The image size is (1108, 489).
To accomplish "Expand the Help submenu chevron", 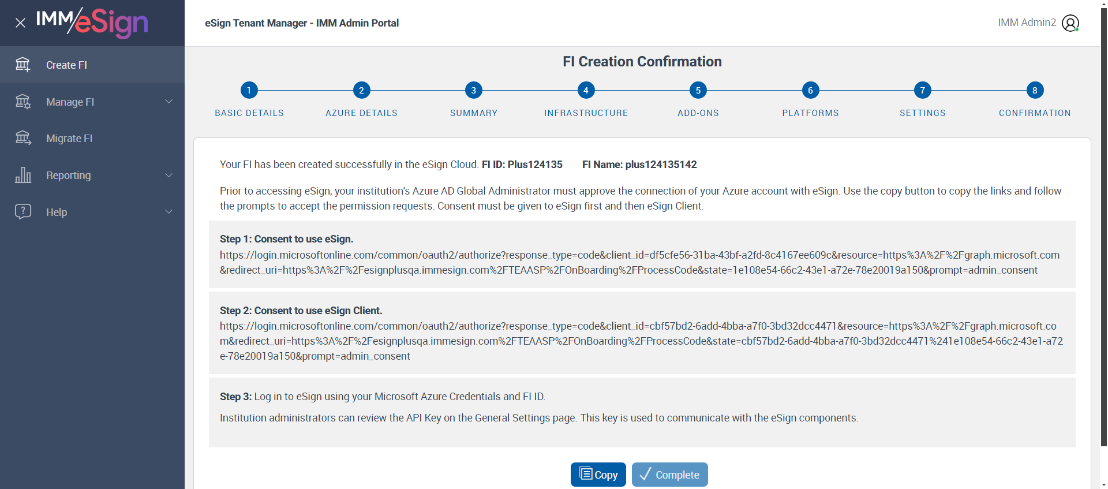I will point(169,212).
